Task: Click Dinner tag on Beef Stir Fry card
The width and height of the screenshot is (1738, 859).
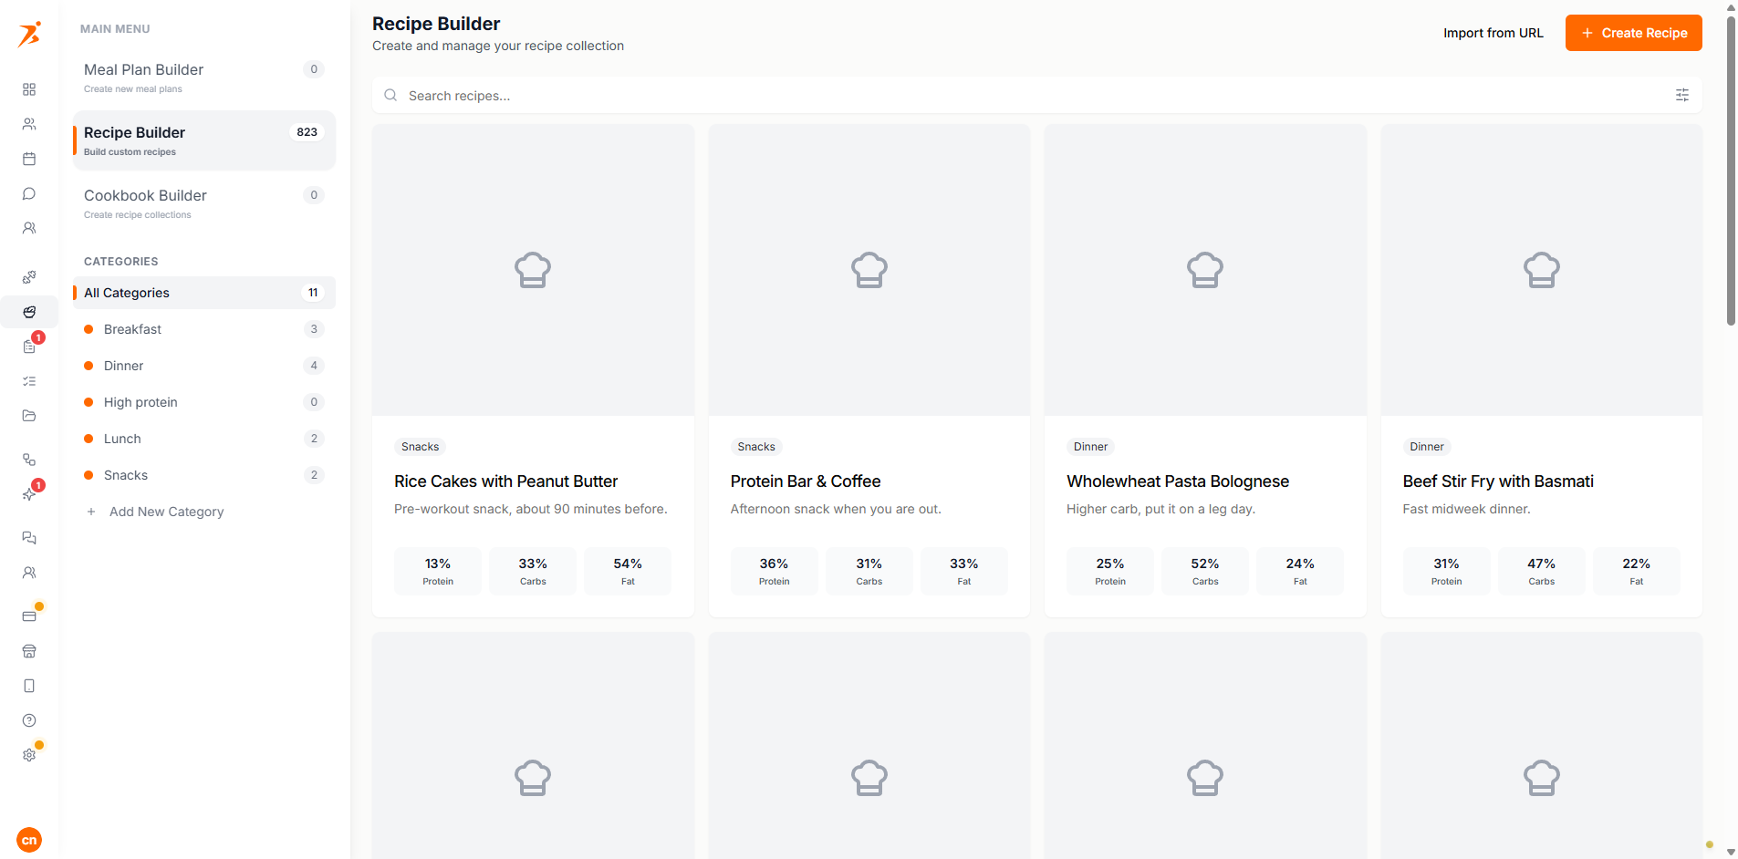Action: (1427, 447)
